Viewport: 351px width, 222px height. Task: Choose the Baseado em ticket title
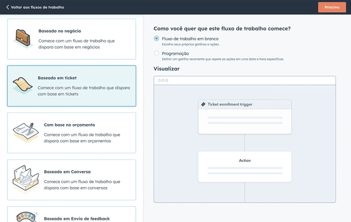pos(57,78)
